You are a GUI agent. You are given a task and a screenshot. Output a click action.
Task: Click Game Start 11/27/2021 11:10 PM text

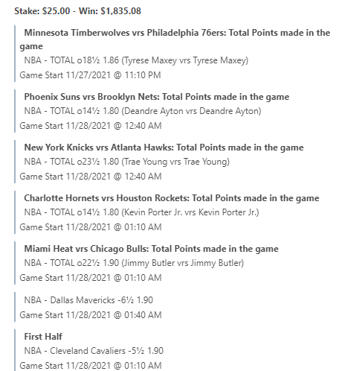(90, 75)
